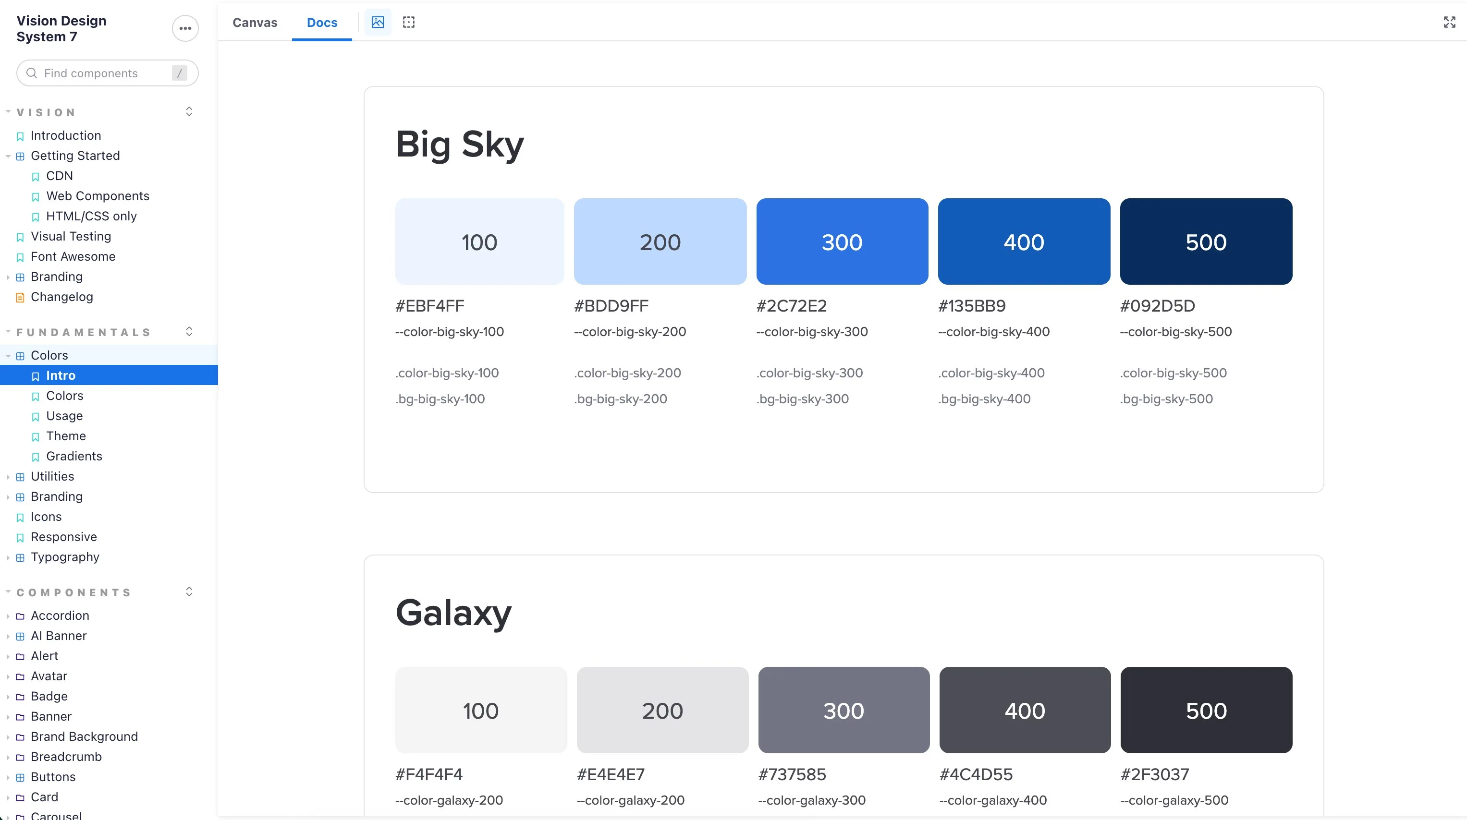Click the Galaxy 100 swatch
Viewport: 1467px width, 820px height.
click(481, 710)
